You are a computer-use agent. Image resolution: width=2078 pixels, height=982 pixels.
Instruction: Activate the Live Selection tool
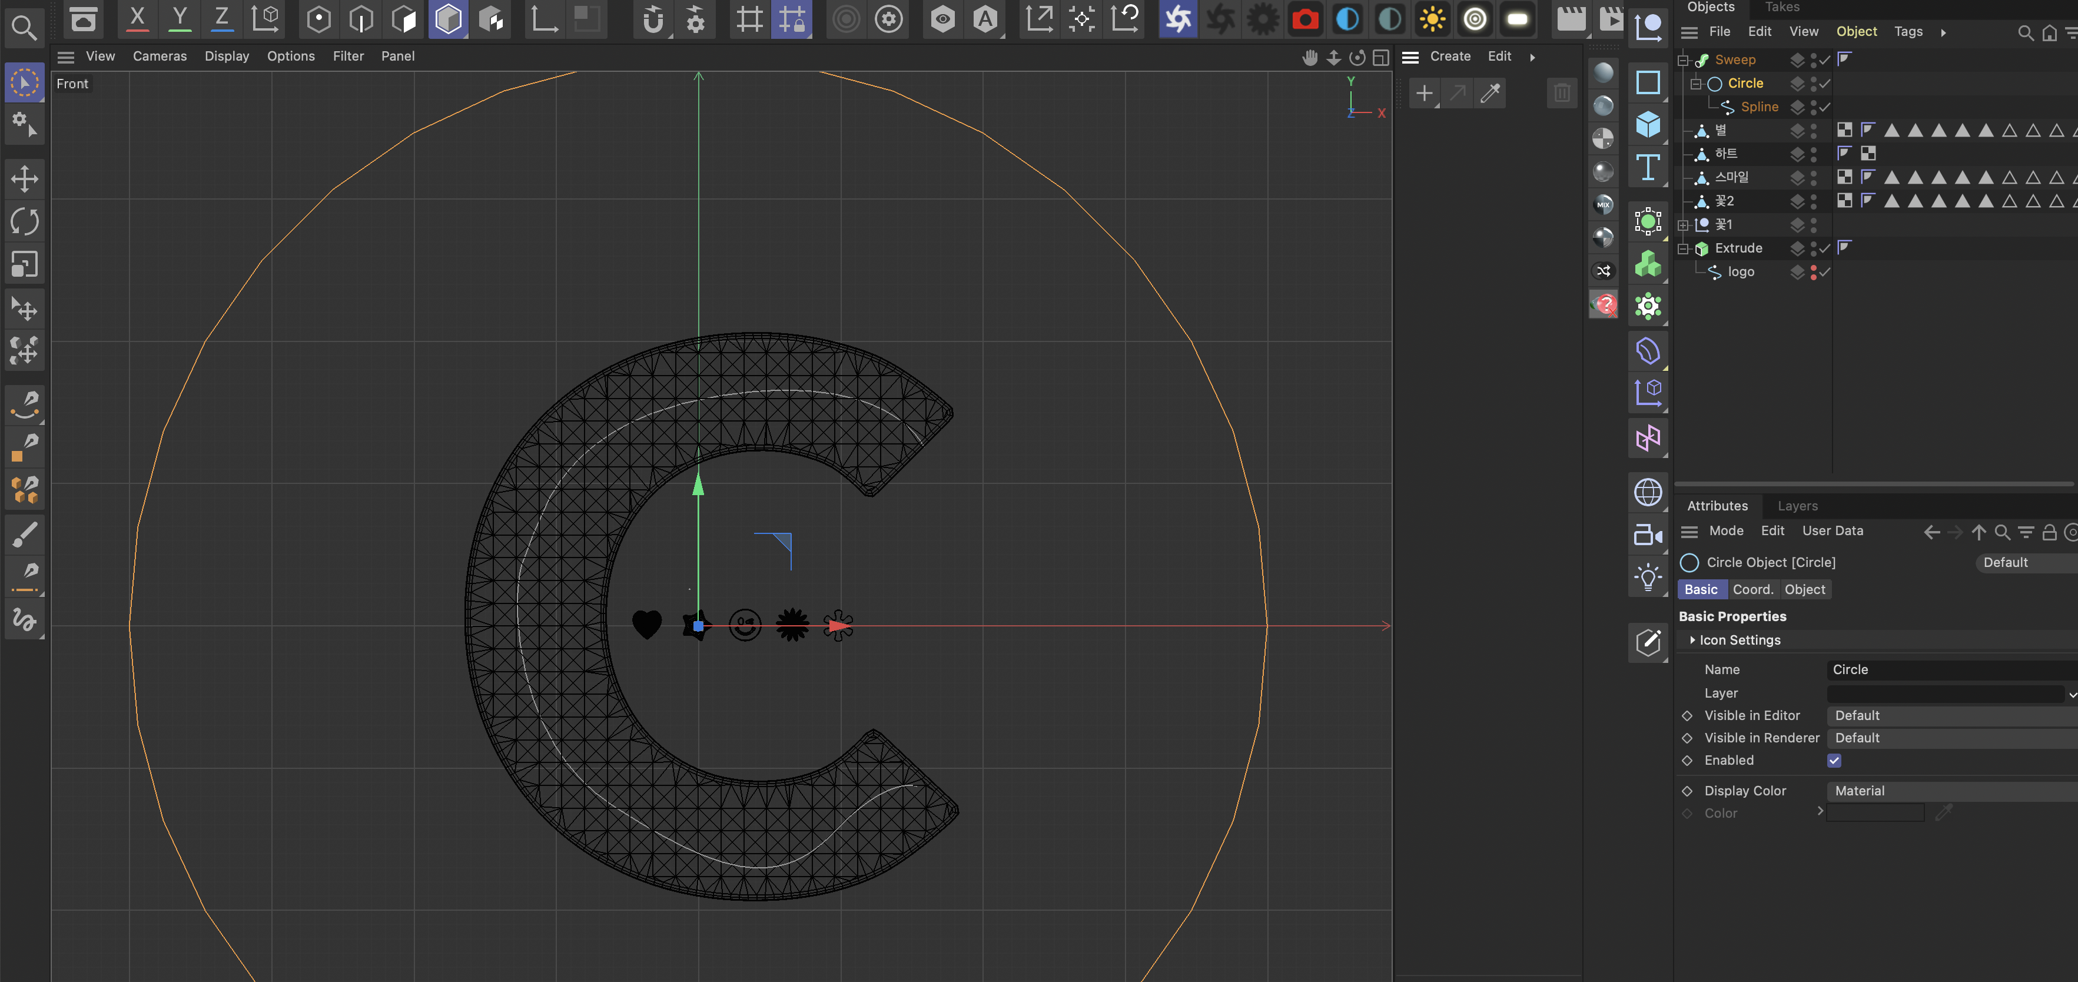point(24,83)
